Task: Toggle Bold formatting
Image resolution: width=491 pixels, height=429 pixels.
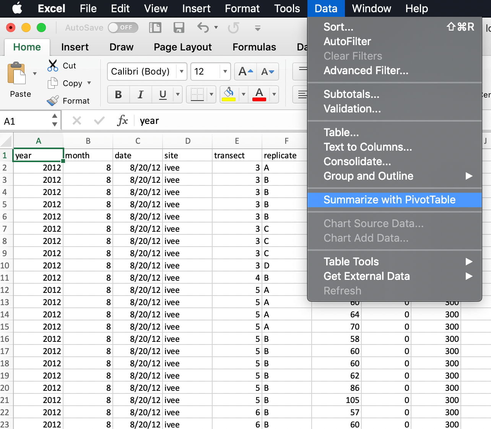Action: [118, 94]
